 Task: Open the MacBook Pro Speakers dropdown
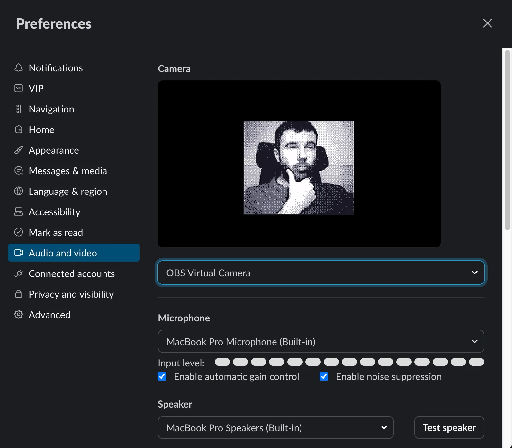click(x=275, y=427)
